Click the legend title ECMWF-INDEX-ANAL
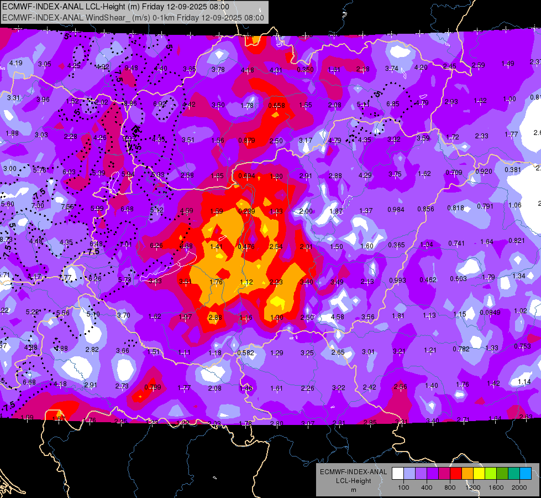 [x=353, y=472]
